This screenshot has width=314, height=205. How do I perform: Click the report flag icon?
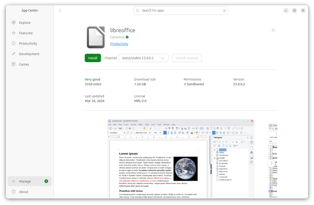[273, 30]
